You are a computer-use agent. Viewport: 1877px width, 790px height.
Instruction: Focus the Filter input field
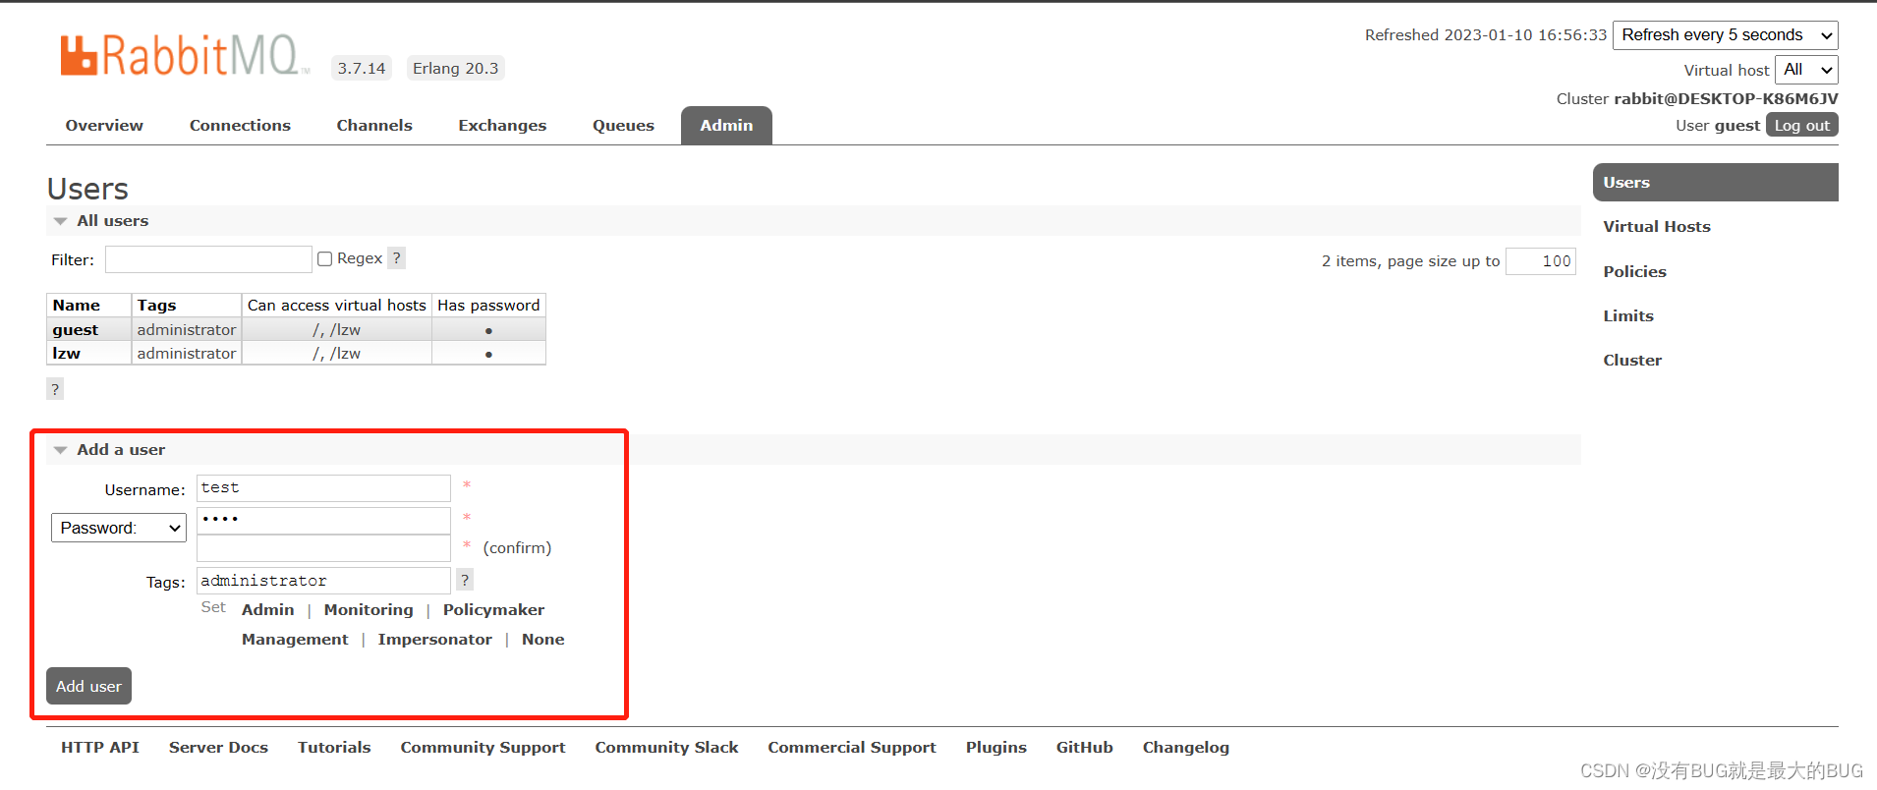tap(208, 259)
